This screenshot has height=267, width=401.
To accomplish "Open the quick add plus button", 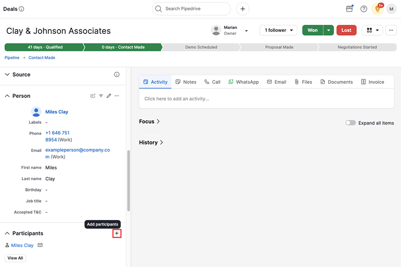I will (242, 9).
